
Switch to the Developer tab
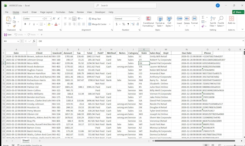coord(100,12)
